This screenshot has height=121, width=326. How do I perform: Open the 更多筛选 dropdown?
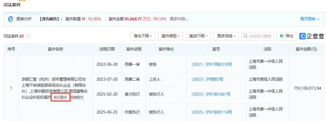[x=226, y=36]
